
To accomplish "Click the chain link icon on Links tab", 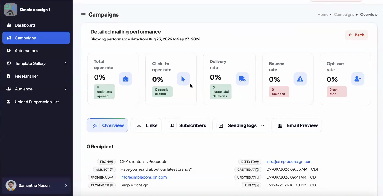I will (x=139, y=126).
